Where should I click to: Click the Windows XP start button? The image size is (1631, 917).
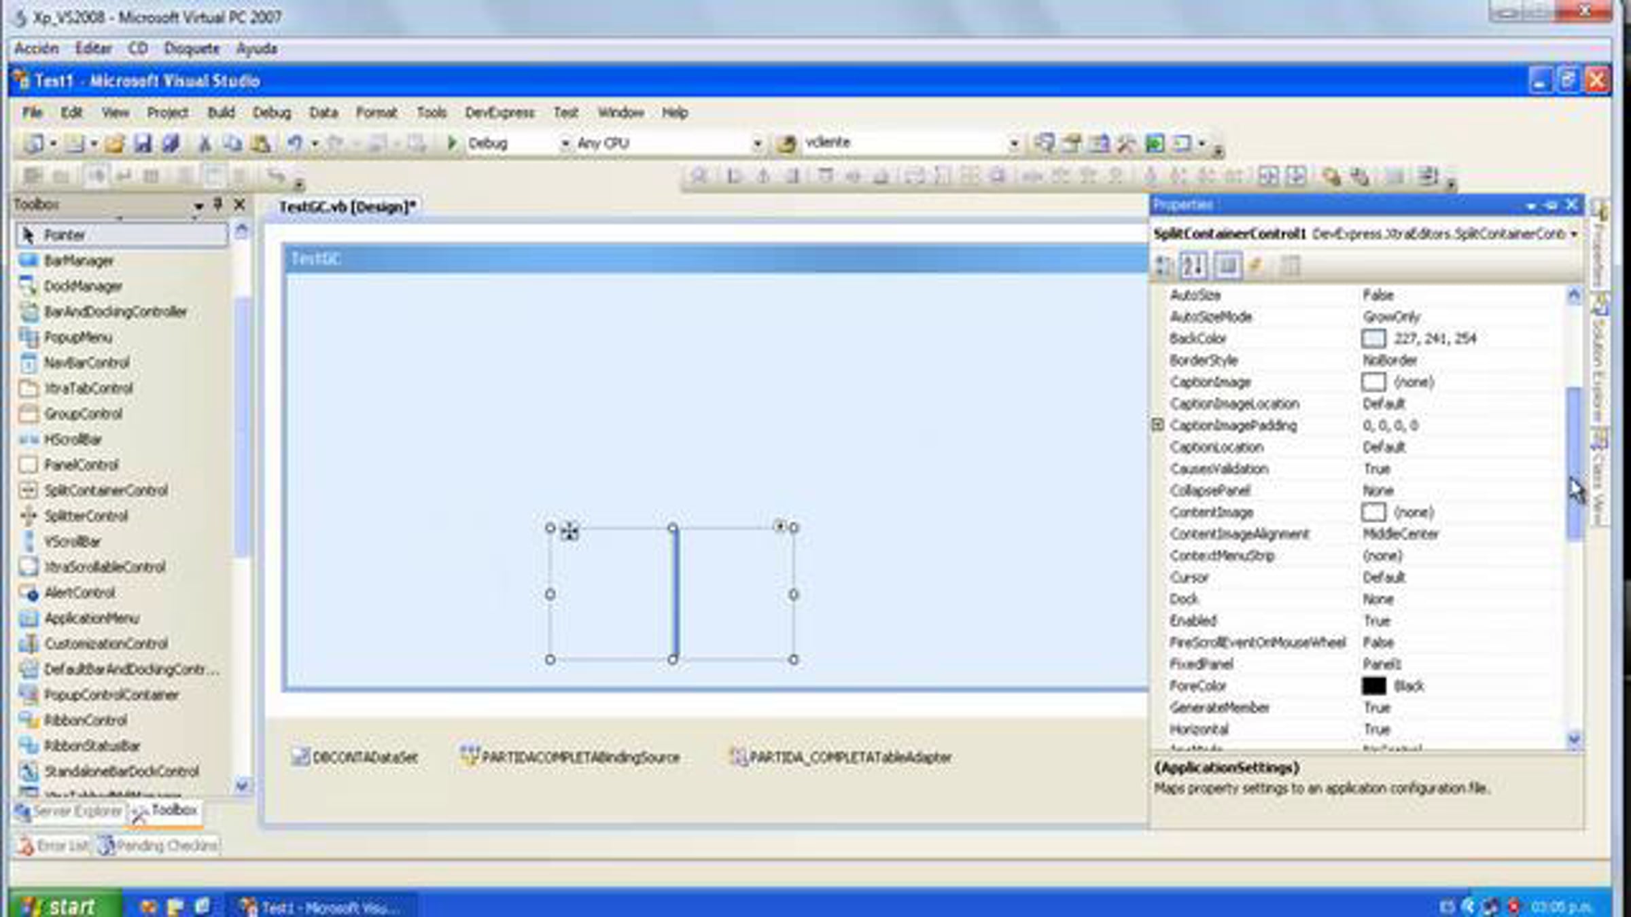coord(66,905)
